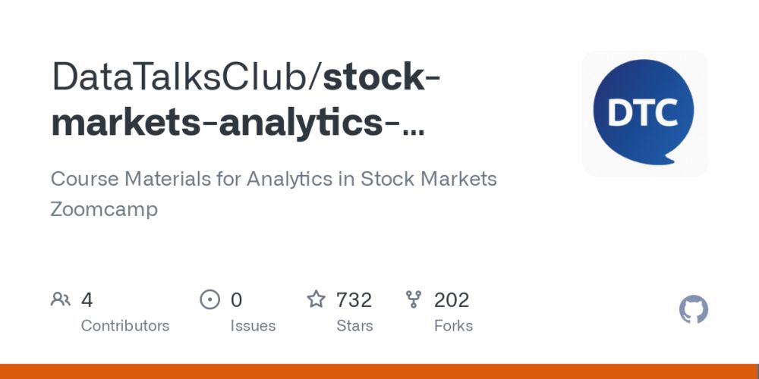Click the bold stock-markets-analytics repository name
Image resolution: width=759 pixels, height=379 pixels.
point(246,100)
